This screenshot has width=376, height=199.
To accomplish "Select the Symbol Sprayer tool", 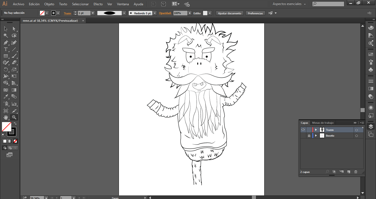I will (x=6, y=104).
